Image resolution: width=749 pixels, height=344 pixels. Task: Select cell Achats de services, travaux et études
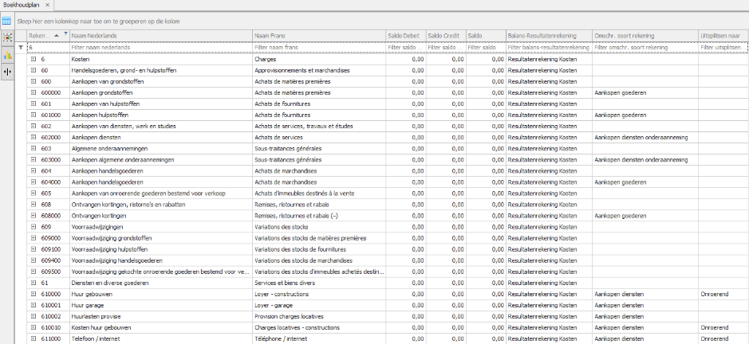tap(319, 127)
